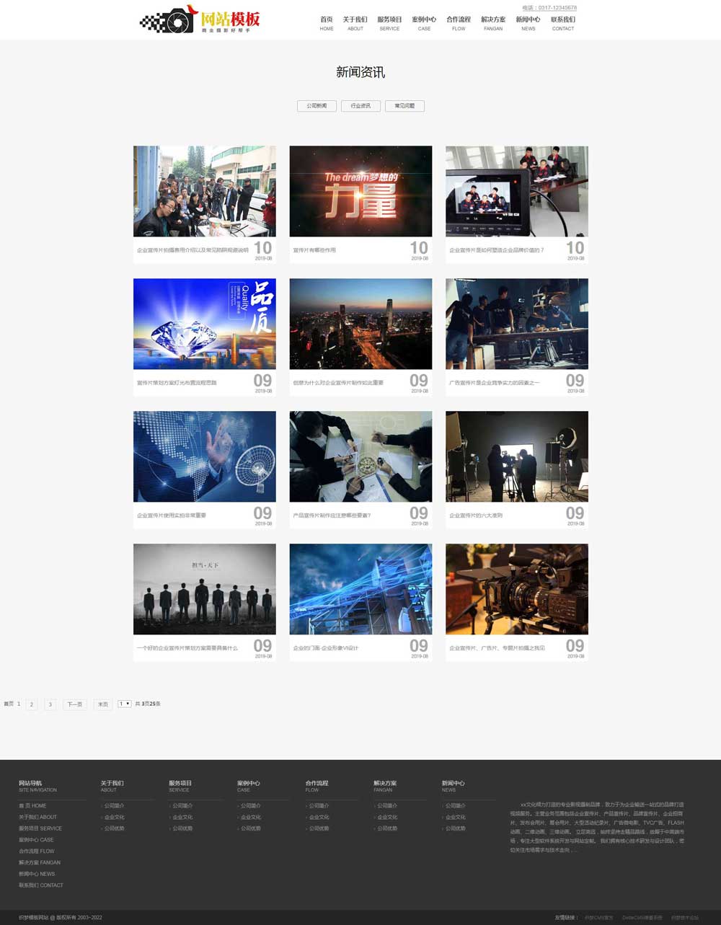Select the 公司新闻 category button
This screenshot has width=721, height=925.
pyautogui.click(x=317, y=106)
